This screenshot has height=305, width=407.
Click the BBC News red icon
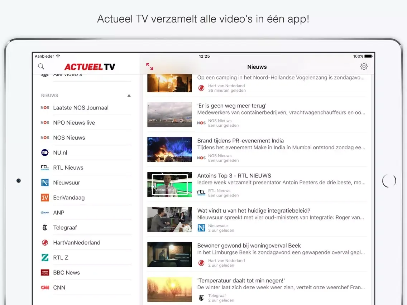click(x=45, y=272)
